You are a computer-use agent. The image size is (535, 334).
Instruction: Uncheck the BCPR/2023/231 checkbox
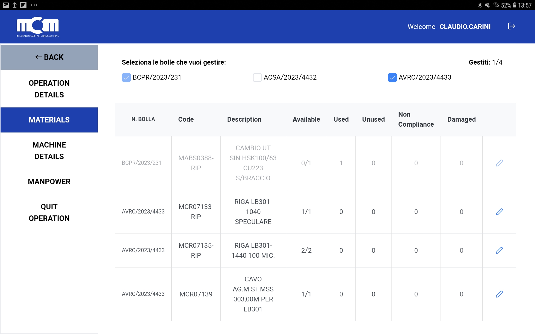click(126, 77)
